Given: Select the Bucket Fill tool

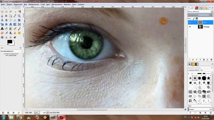Looking at the screenshot, I should (6, 29).
